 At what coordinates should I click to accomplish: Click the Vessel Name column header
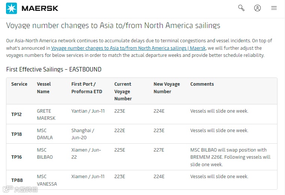(x=44, y=88)
